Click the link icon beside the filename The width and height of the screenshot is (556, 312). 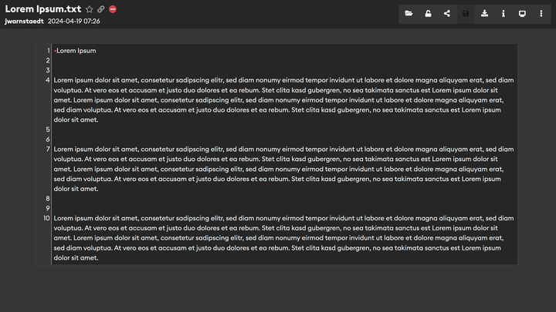coord(101,9)
